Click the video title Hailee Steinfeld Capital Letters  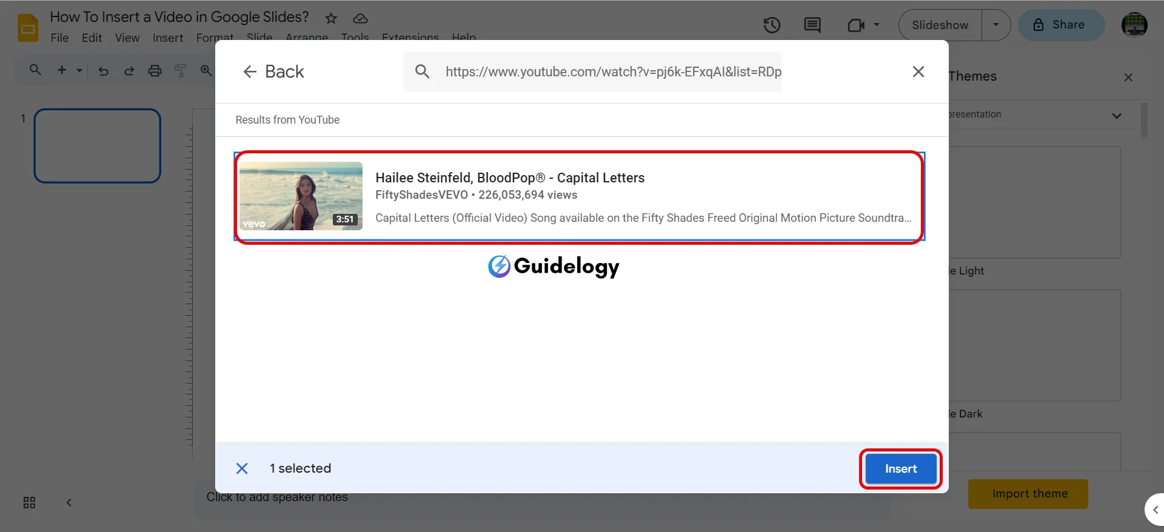pos(510,178)
